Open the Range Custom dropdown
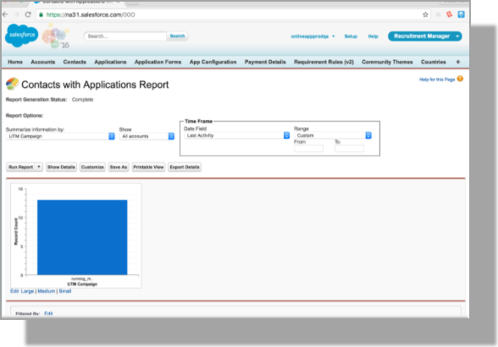 click(333, 135)
